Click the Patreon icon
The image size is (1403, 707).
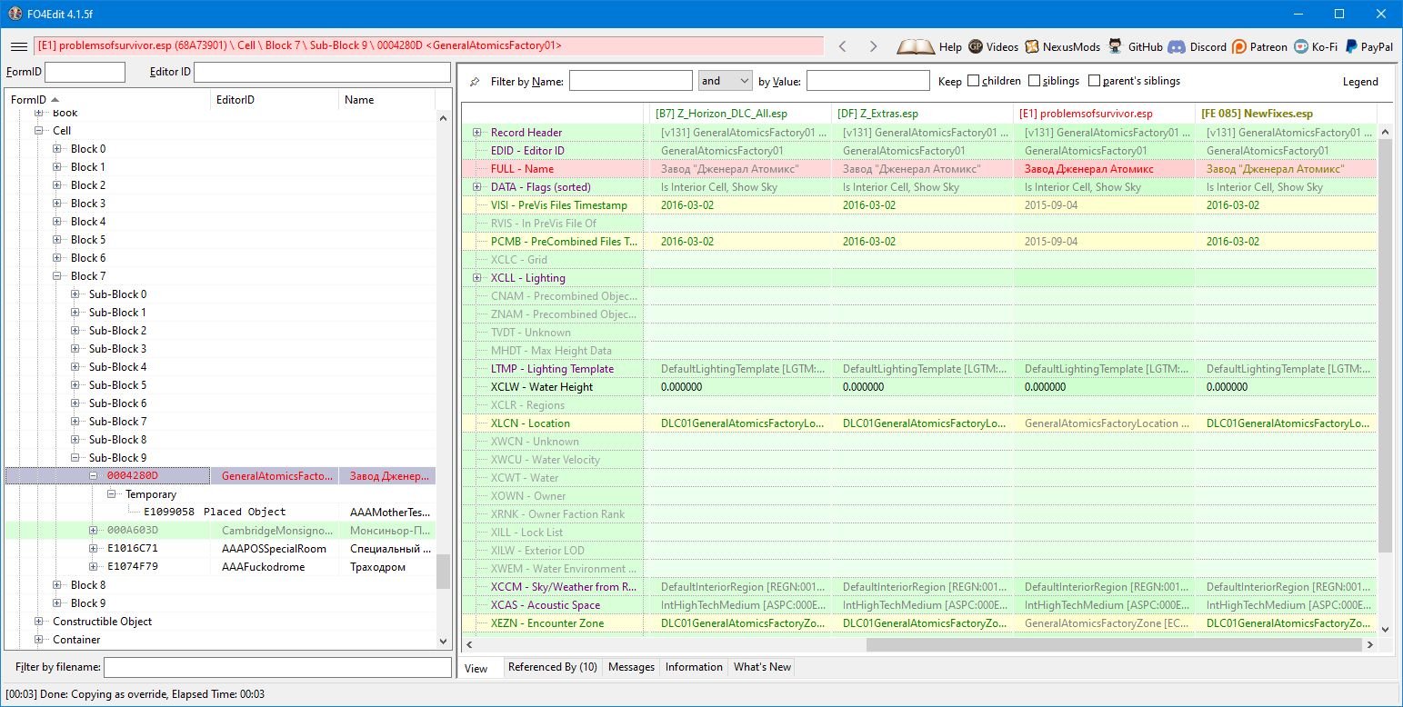coord(1239,46)
